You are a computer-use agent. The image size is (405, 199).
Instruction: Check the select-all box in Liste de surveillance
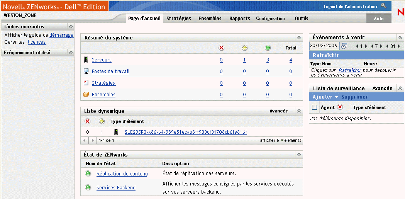[x=314, y=107]
